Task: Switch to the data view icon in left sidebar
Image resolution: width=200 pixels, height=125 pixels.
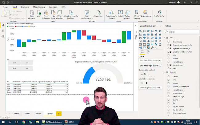Action: tap(3, 31)
